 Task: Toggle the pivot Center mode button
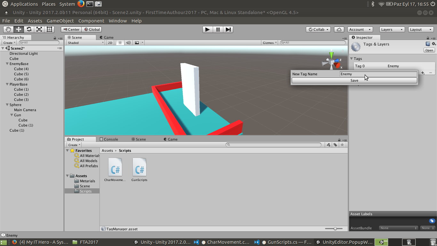(71, 29)
